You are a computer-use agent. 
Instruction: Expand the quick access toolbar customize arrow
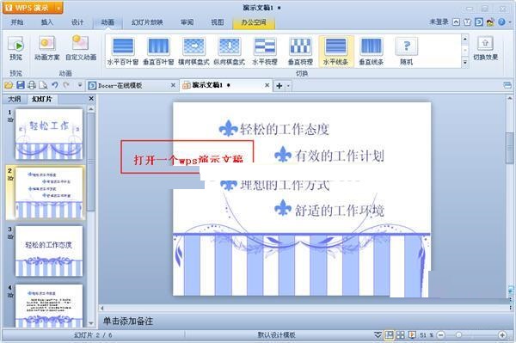[80, 85]
